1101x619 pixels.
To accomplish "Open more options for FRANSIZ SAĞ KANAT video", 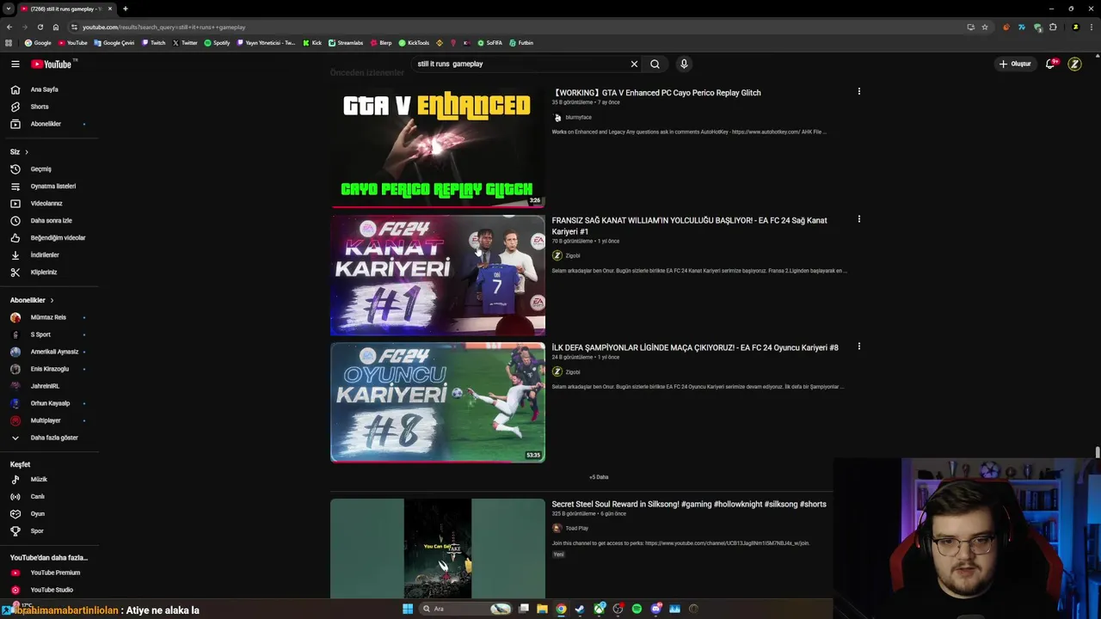I will coord(858,219).
